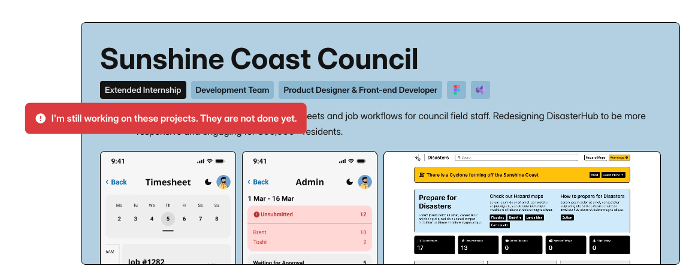Focus the Disasters search field
The width and height of the screenshot is (686, 269).
pyautogui.click(x=516, y=158)
